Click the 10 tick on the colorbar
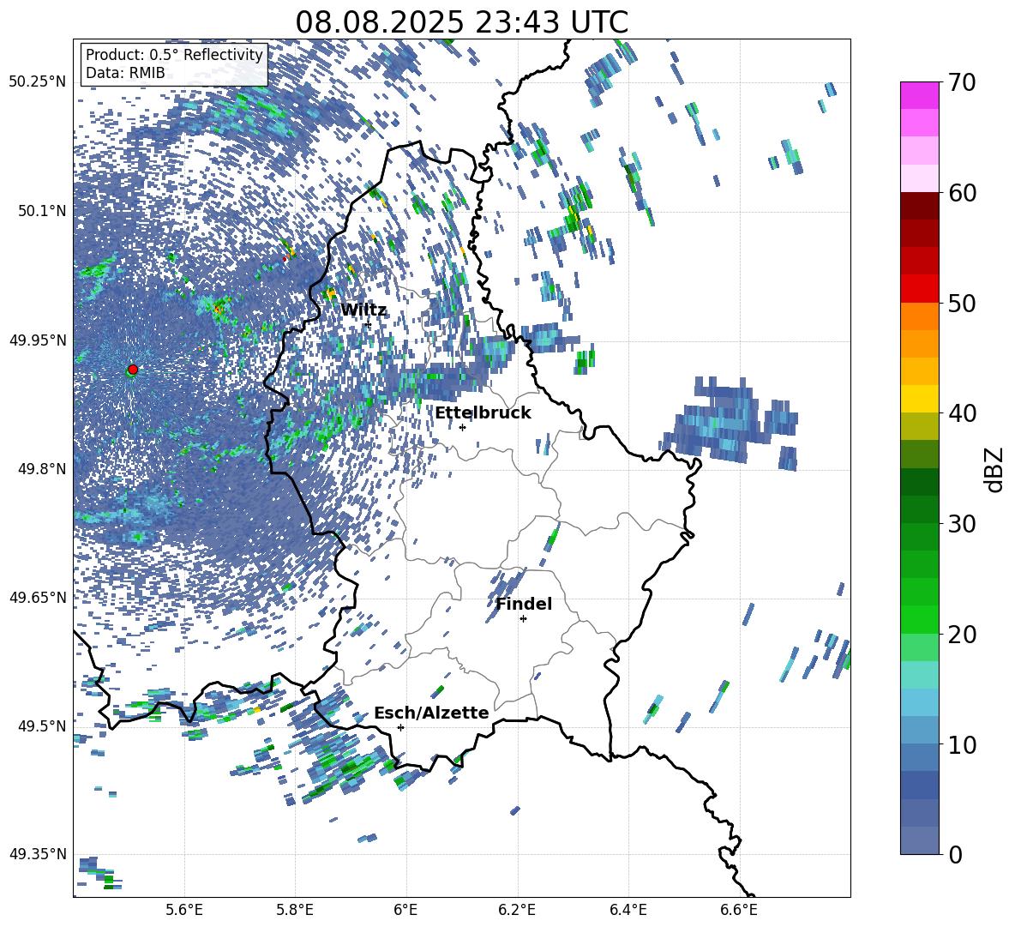Viewport: 1015px width, 927px height. (x=962, y=744)
